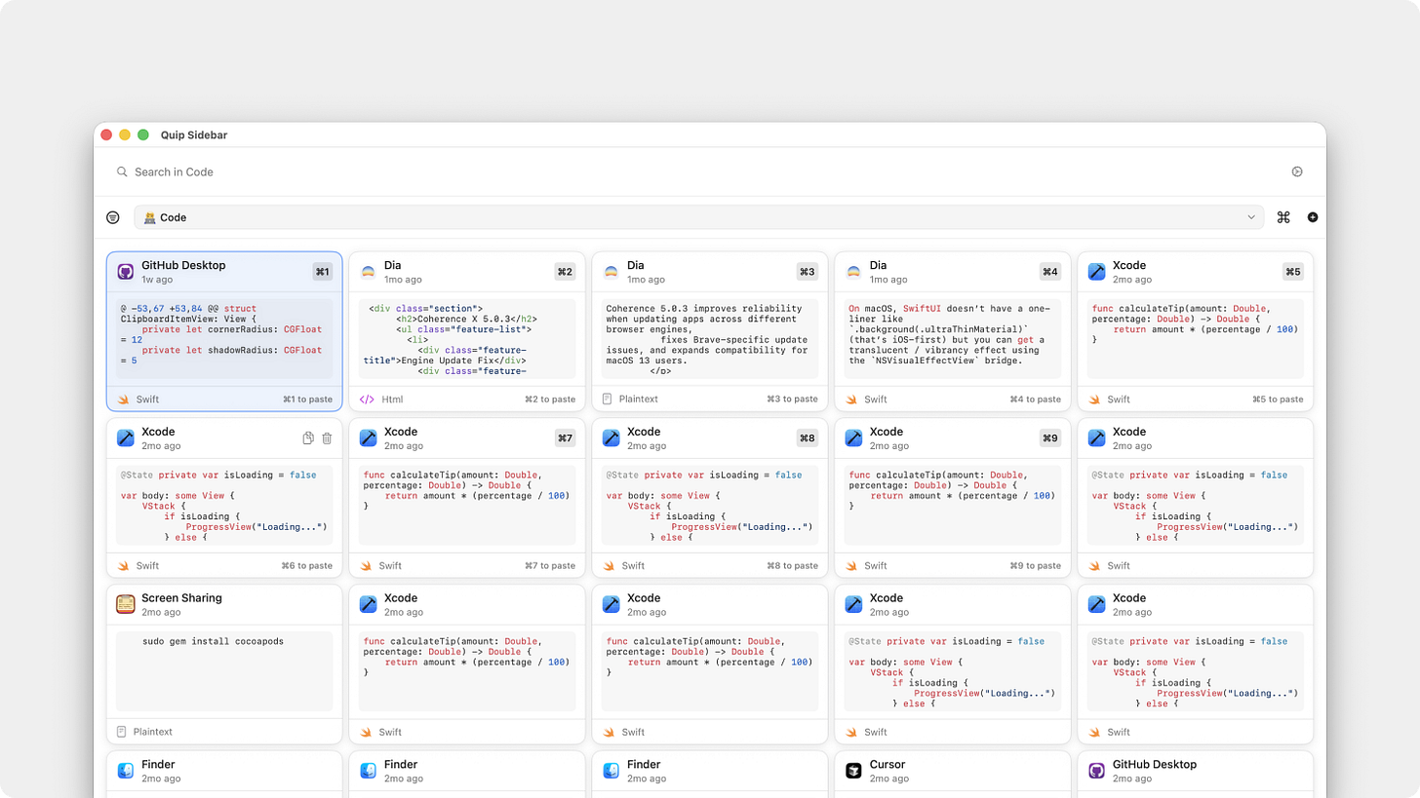
Task: Click the Screen Sharing app icon
Action: pos(126,604)
